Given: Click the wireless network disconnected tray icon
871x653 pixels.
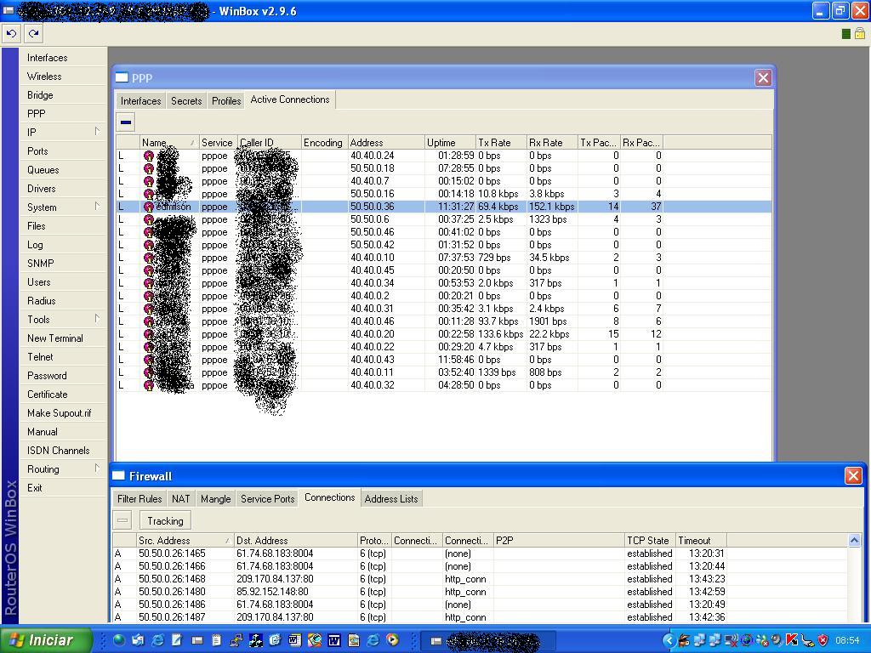Looking at the screenshot, I should pos(731,640).
